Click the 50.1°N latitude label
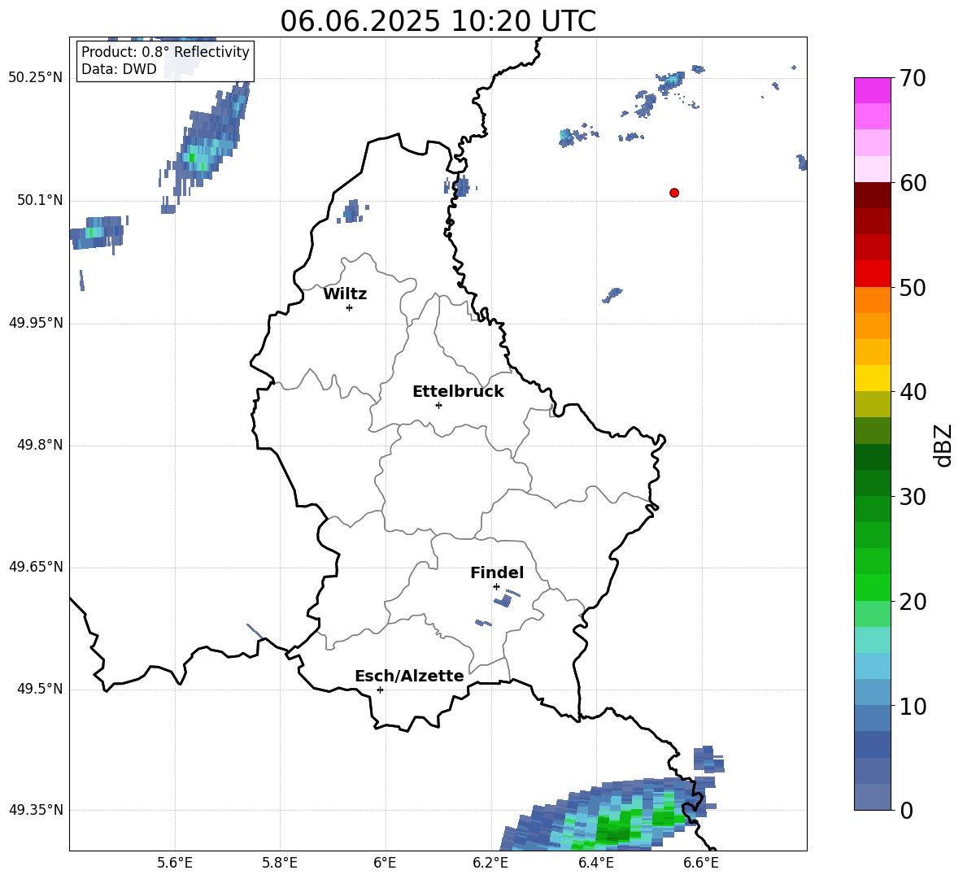 point(40,200)
